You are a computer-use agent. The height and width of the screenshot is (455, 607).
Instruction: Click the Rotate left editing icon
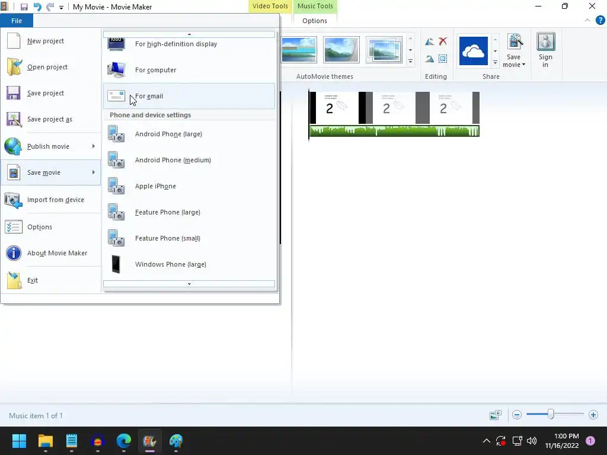[429, 41]
